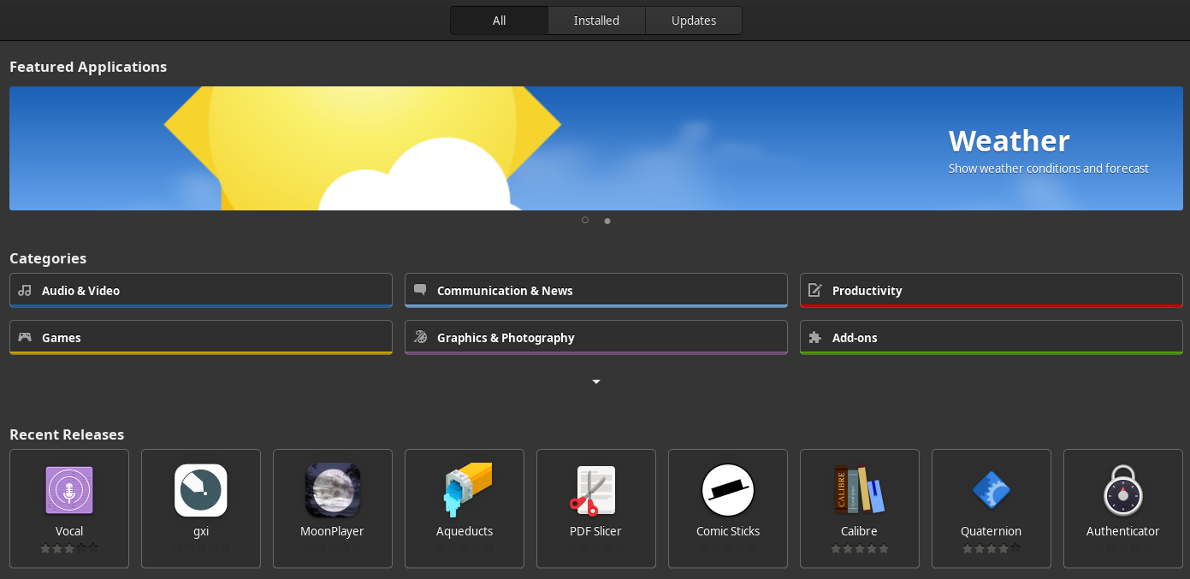1190x579 pixels.
Task: Open the Vocal podcast app icon
Action: [x=69, y=490]
